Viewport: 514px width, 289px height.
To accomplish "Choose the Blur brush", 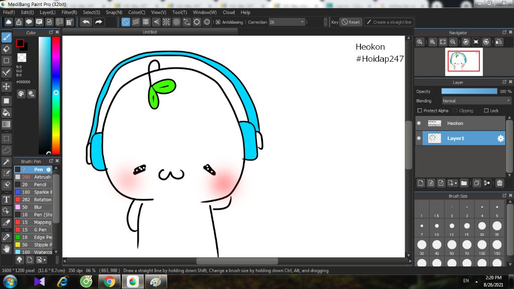I will 33,207.
